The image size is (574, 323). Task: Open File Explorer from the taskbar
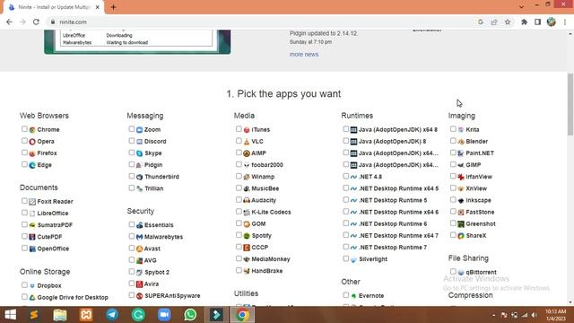pos(60,315)
